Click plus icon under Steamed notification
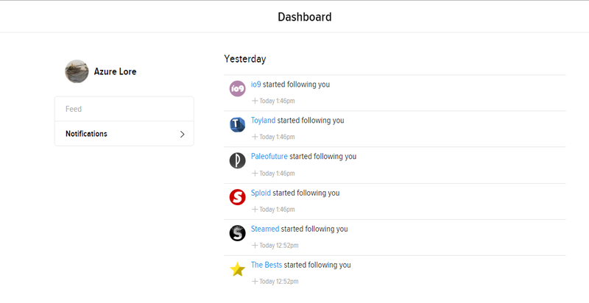589x303 pixels. coord(255,245)
